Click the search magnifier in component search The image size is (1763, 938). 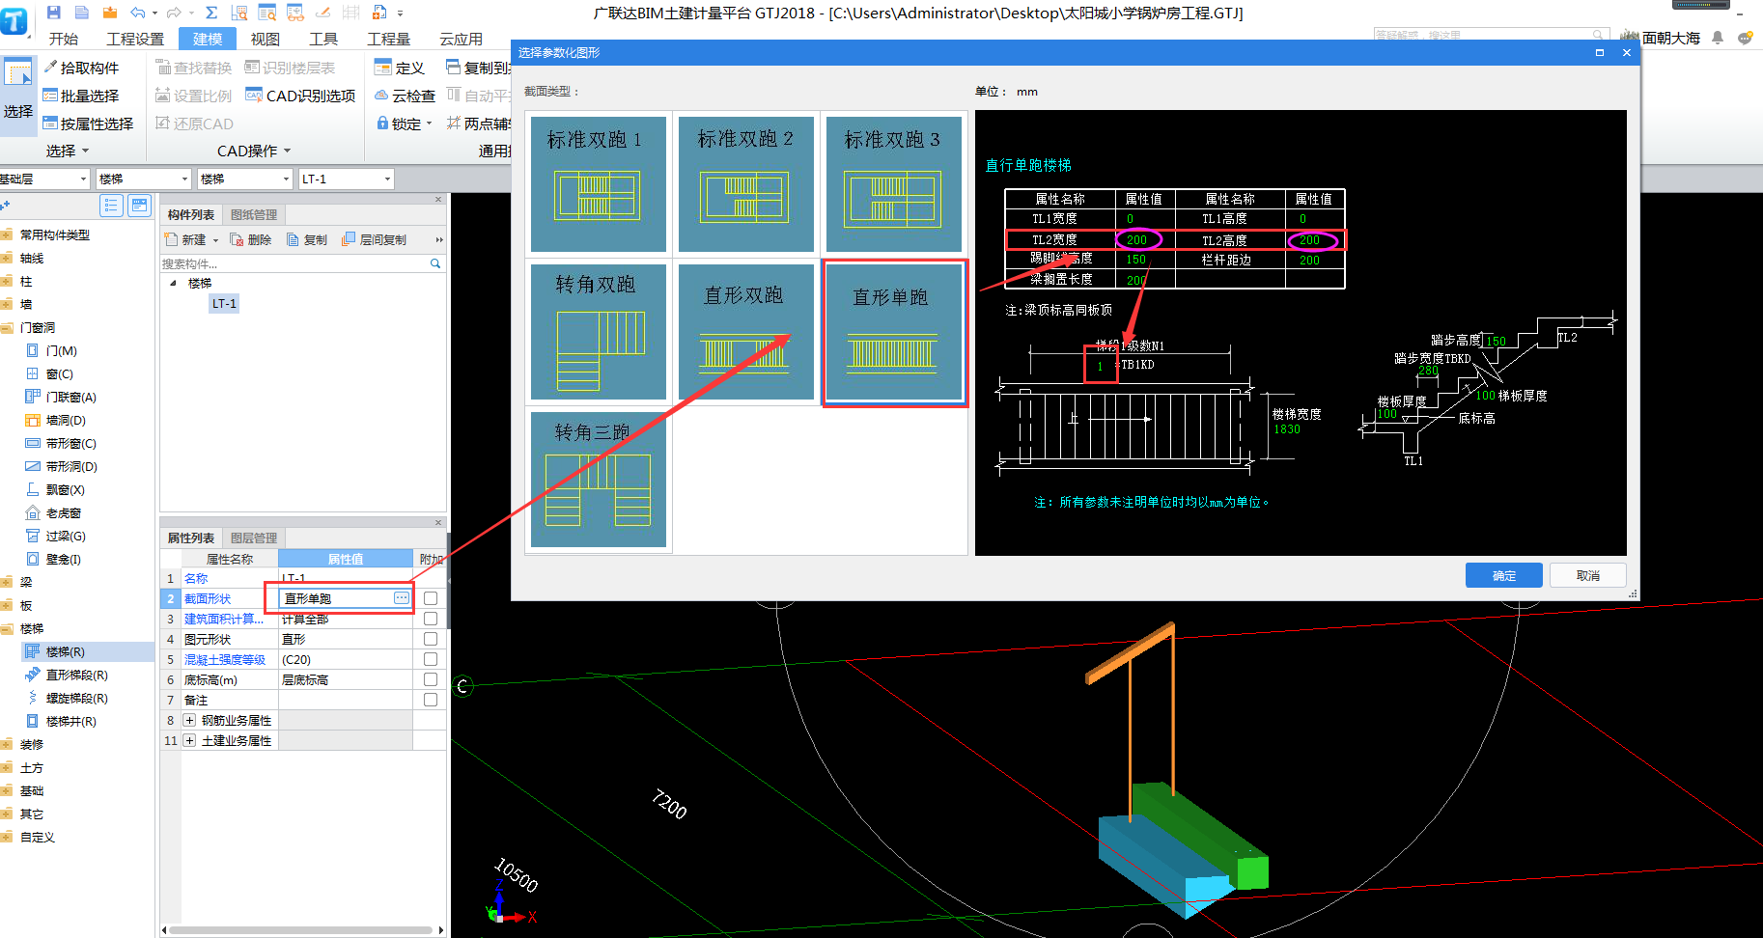435,263
